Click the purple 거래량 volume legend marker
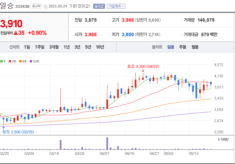235x164 pixels. coord(219,139)
